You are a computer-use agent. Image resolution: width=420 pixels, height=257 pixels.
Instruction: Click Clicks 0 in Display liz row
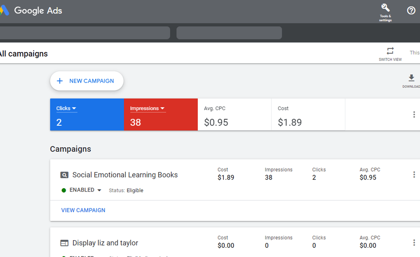pyautogui.click(x=314, y=245)
